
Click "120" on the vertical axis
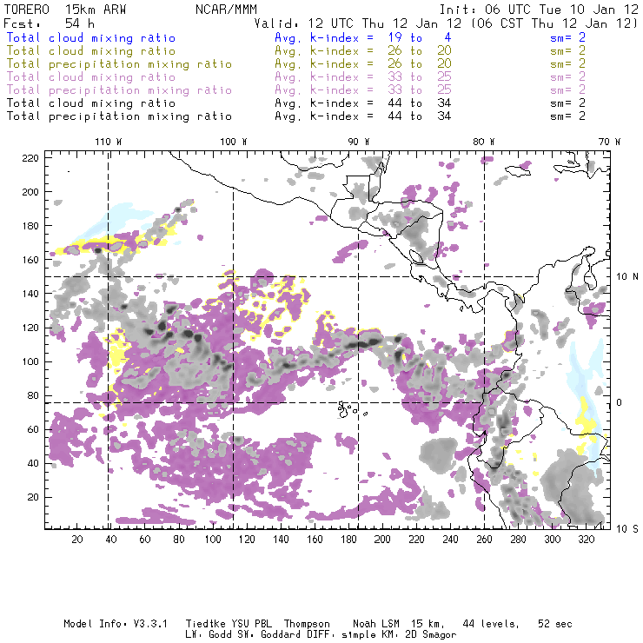30,328
